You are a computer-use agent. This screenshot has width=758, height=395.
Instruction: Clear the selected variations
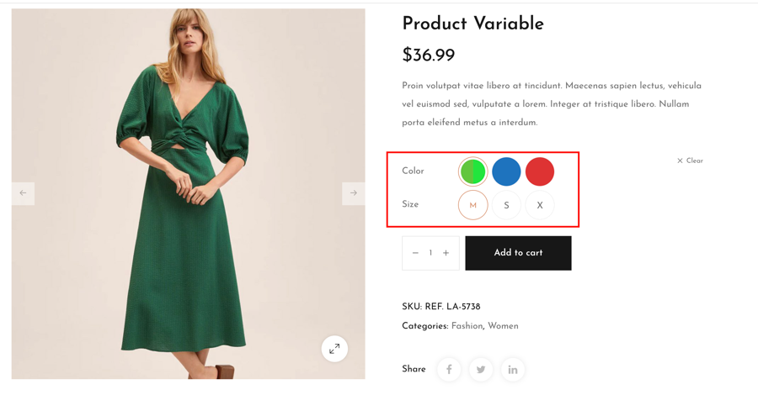pyautogui.click(x=690, y=161)
